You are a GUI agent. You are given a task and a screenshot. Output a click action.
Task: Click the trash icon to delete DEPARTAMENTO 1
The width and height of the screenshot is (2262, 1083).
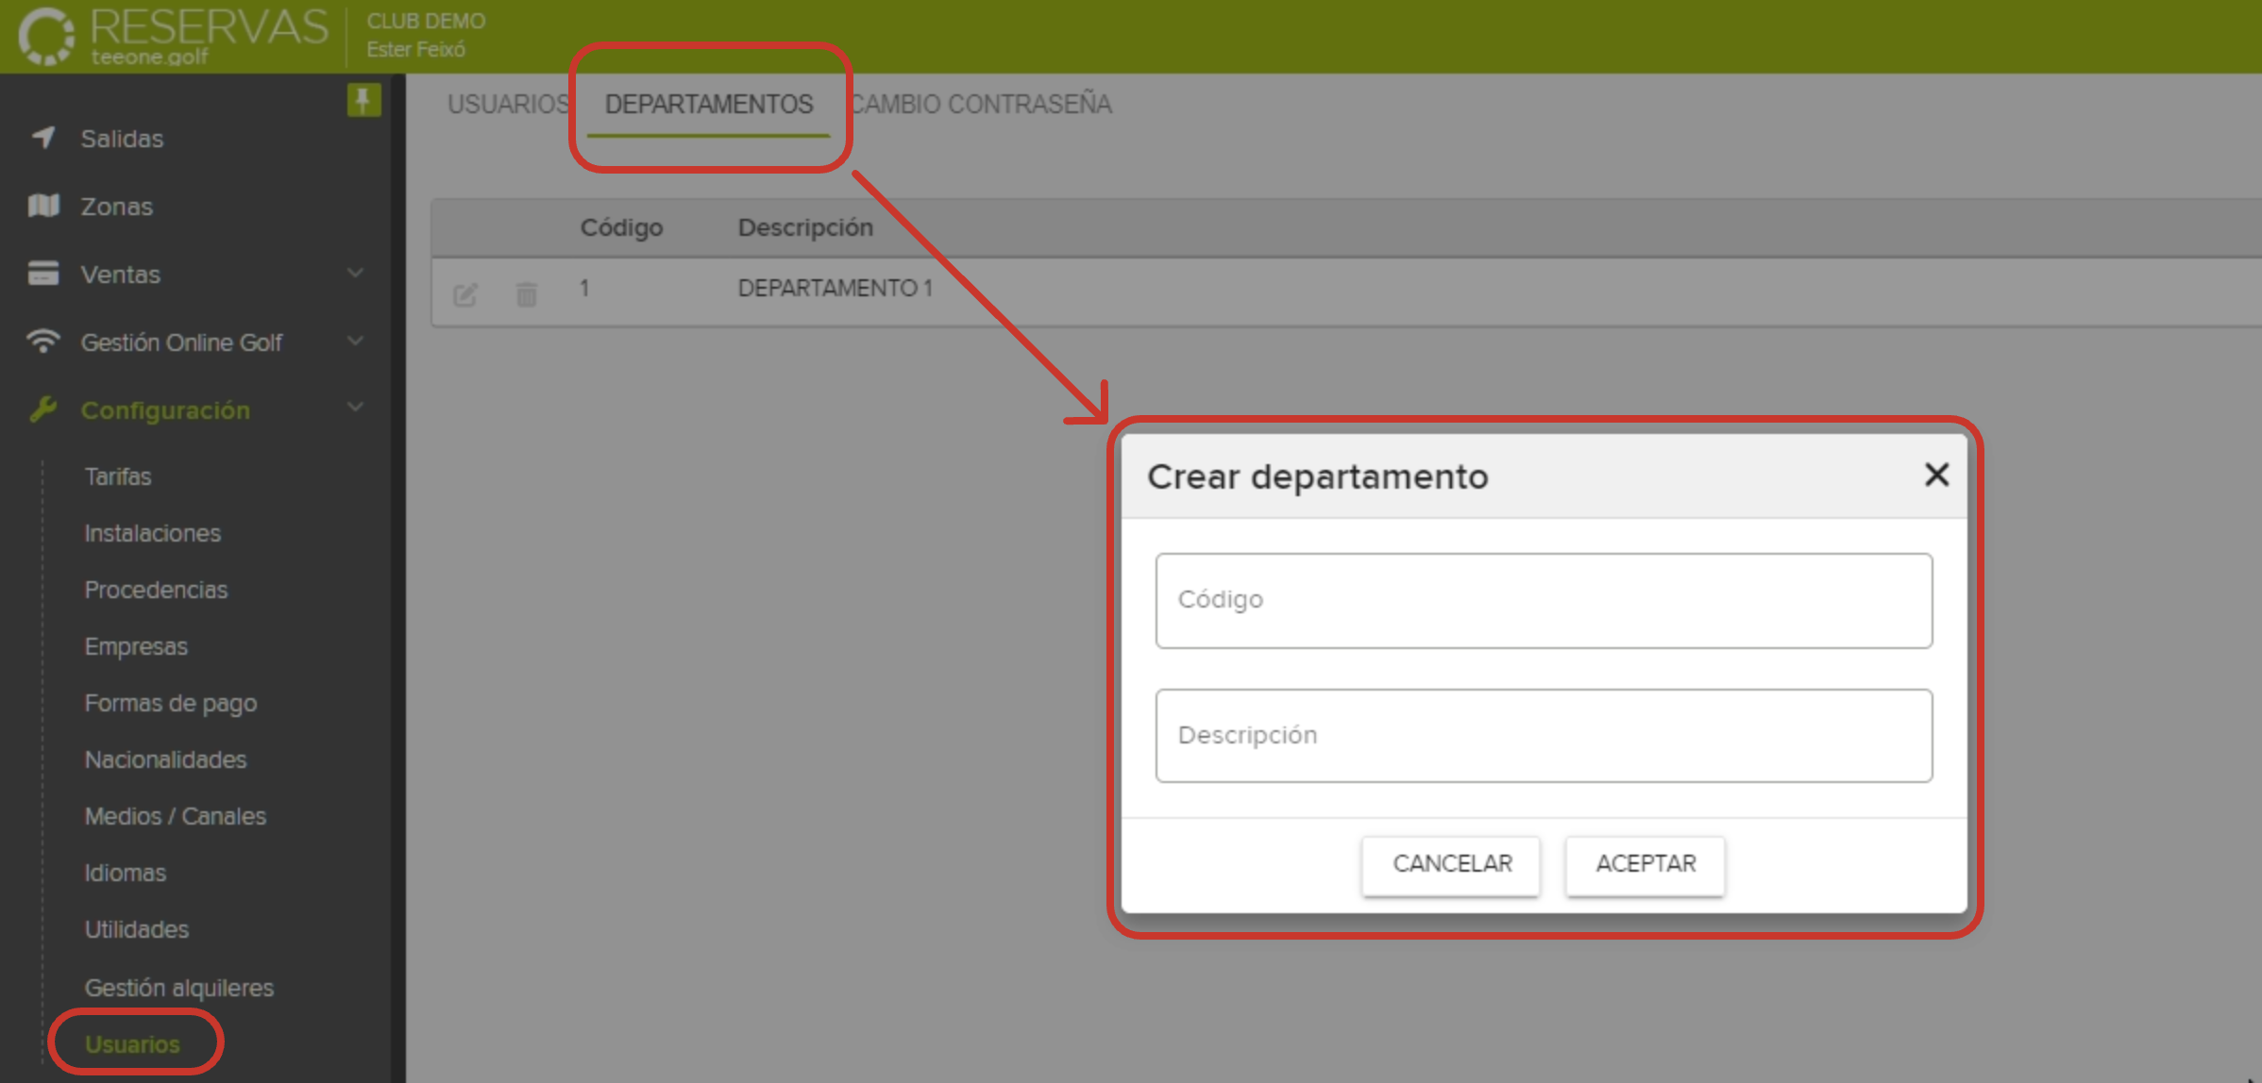(527, 292)
